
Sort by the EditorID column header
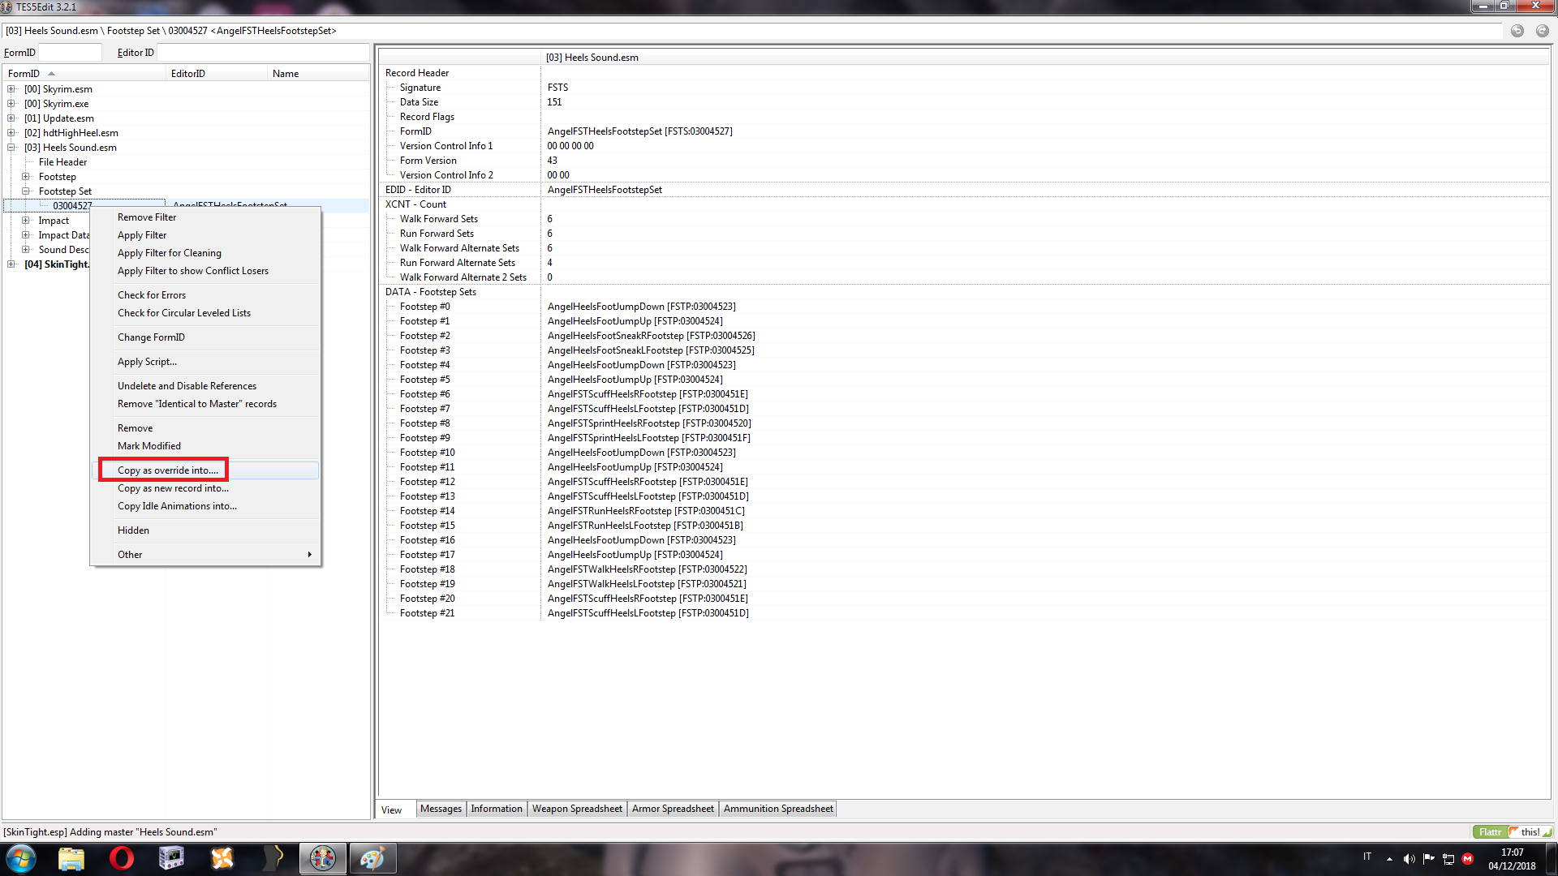pyautogui.click(x=217, y=74)
